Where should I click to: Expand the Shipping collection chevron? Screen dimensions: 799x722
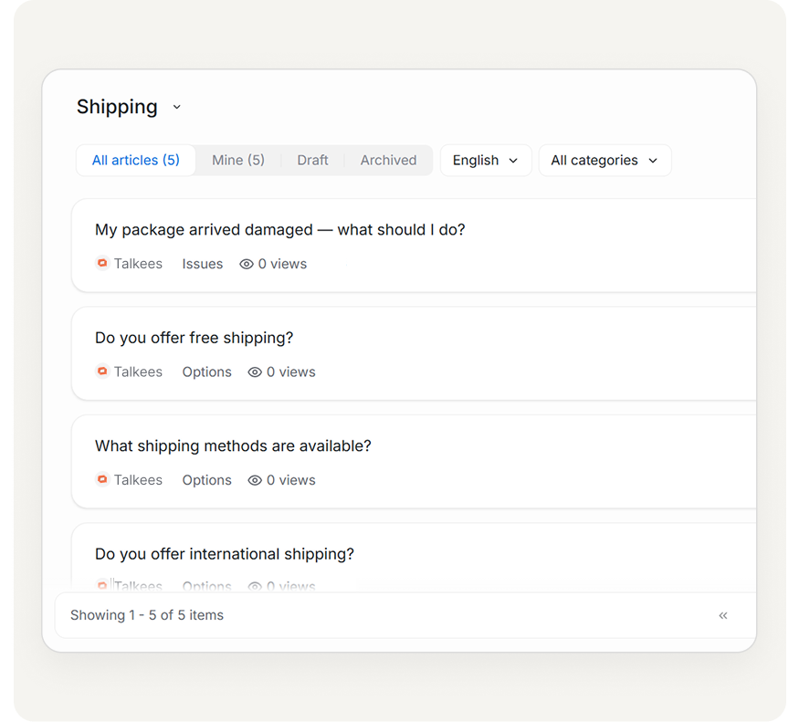coord(177,108)
